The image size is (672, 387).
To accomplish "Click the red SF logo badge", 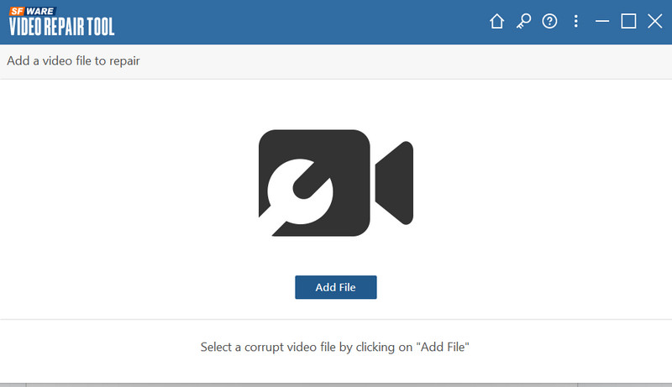I will [17, 9].
